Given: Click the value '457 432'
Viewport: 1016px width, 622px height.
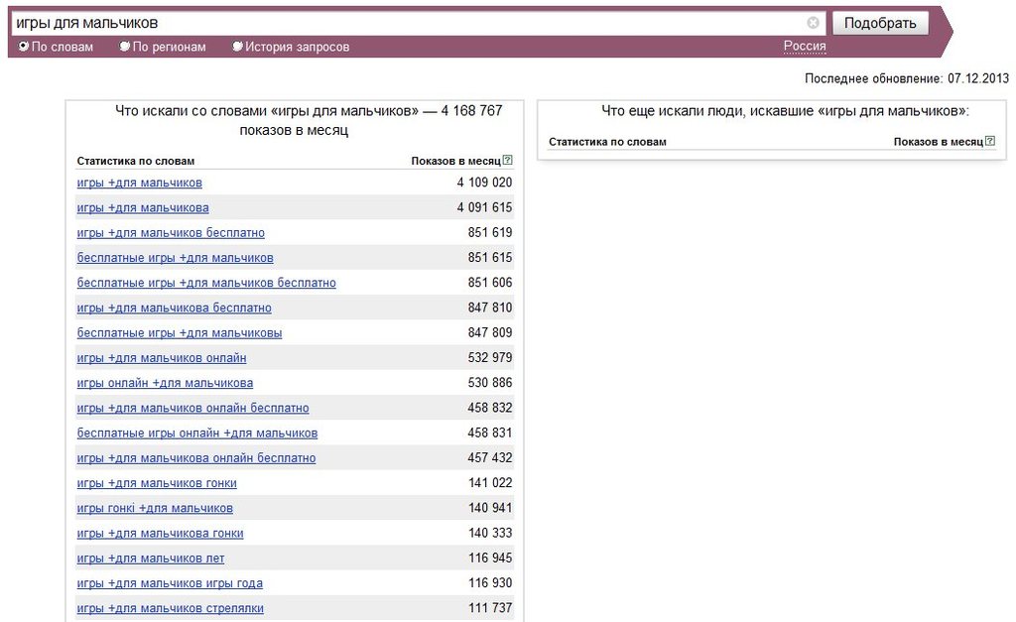Looking at the screenshot, I should pyautogui.click(x=490, y=458).
